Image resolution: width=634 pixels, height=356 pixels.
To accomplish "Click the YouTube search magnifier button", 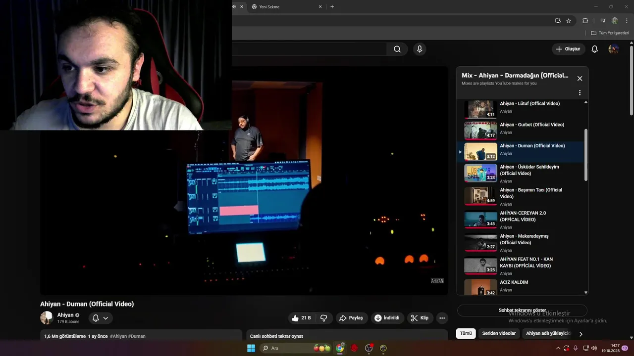I will (x=397, y=49).
